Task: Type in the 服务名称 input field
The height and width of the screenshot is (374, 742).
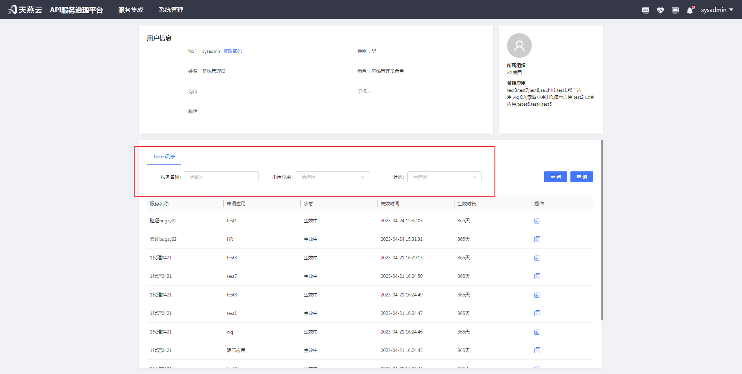Action: [221, 176]
